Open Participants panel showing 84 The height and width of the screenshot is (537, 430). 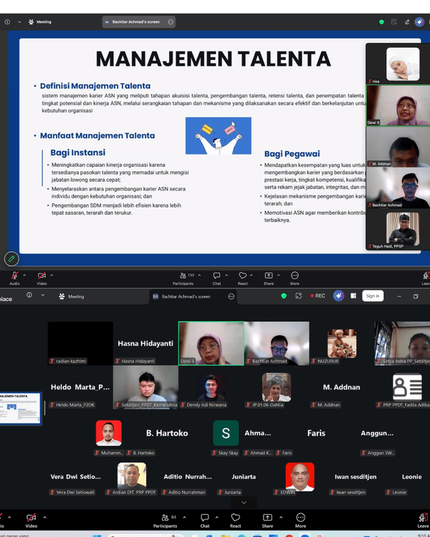pos(166,521)
